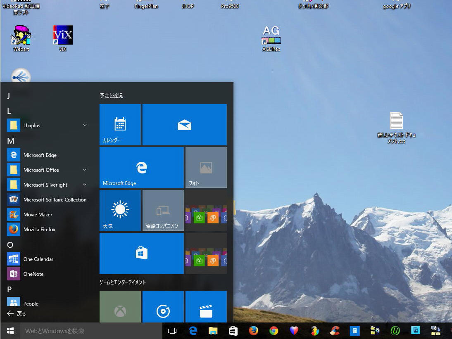
Task: Click the Windows Start button
Action: pyautogui.click(x=11, y=331)
